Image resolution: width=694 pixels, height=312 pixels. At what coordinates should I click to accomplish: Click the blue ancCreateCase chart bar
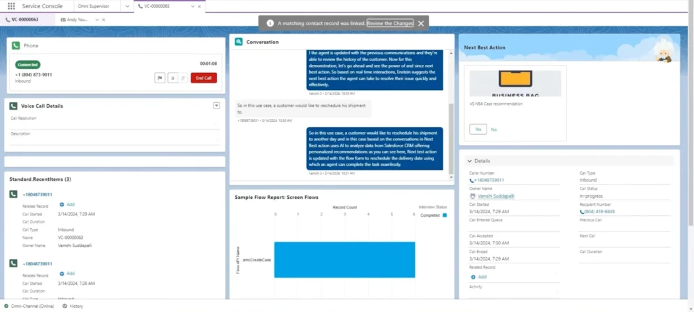344,260
